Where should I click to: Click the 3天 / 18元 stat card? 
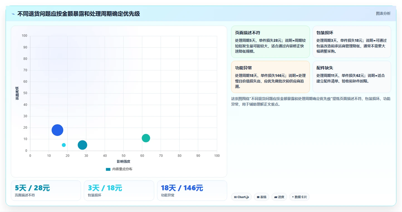(x=119, y=191)
